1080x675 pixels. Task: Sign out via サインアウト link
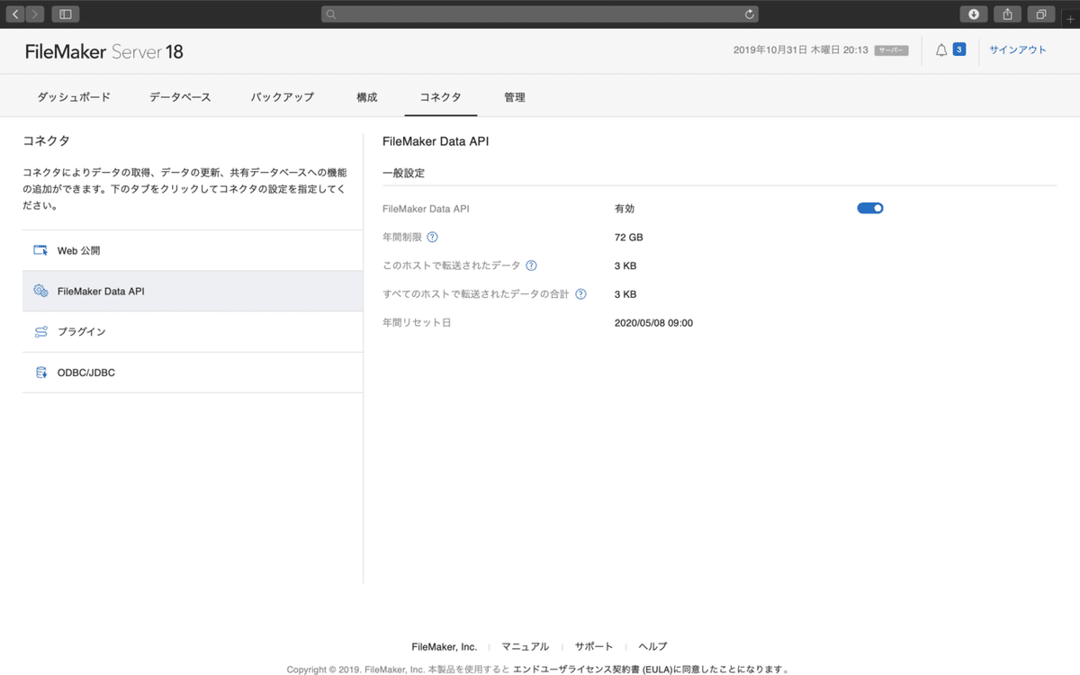click(1018, 50)
